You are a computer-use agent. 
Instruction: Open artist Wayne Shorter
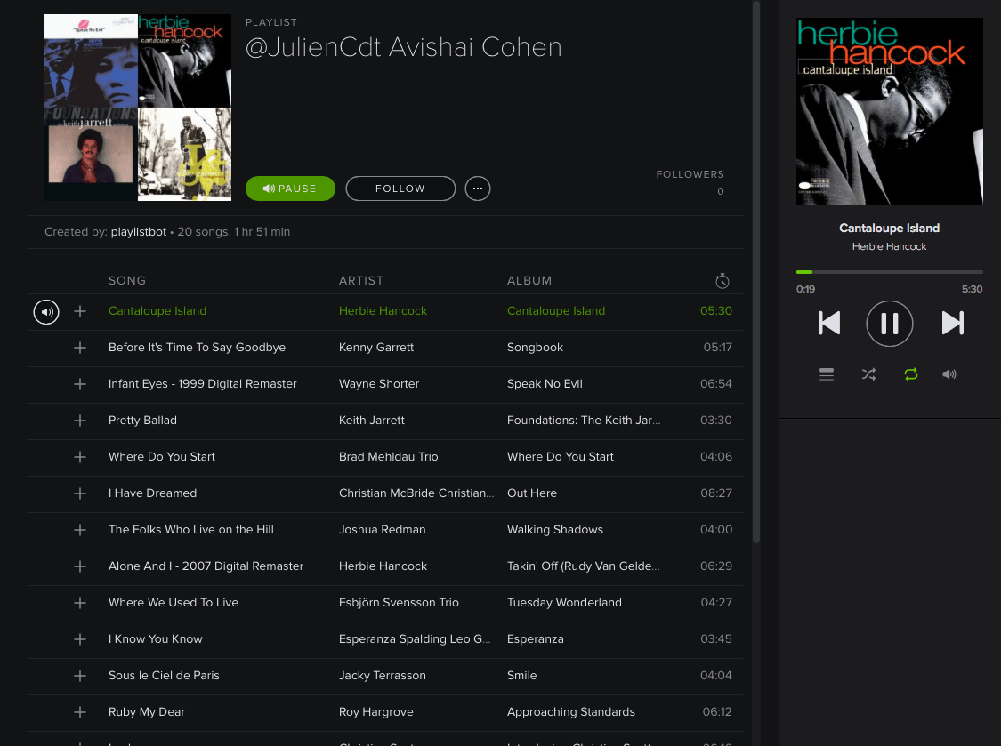[x=379, y=383]
